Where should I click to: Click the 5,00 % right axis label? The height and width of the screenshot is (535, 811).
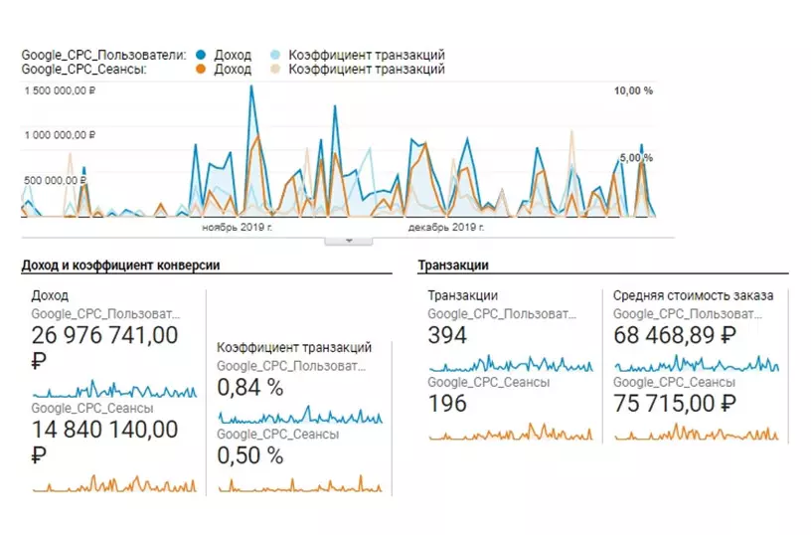(636, 158)
